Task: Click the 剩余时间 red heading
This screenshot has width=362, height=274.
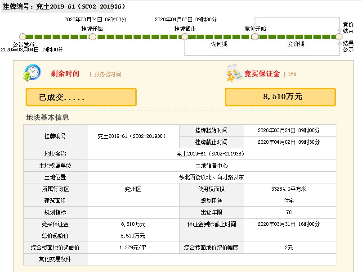Action: (65, 73)
